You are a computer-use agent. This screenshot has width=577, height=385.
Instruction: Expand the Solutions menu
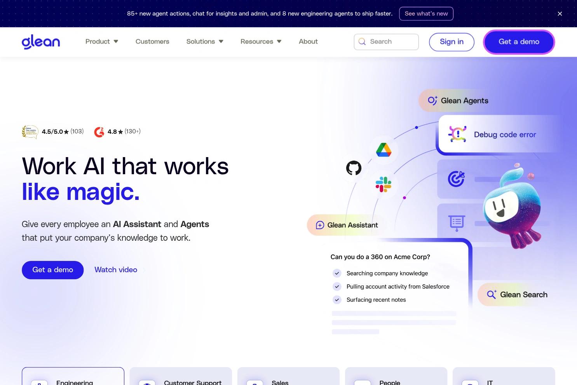205,42
